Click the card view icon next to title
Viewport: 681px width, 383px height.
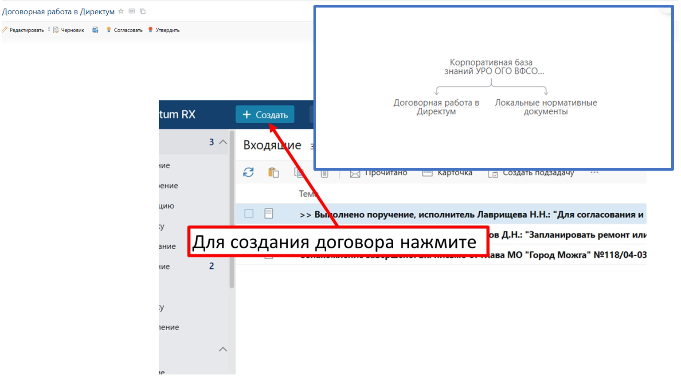click(132, 12)
